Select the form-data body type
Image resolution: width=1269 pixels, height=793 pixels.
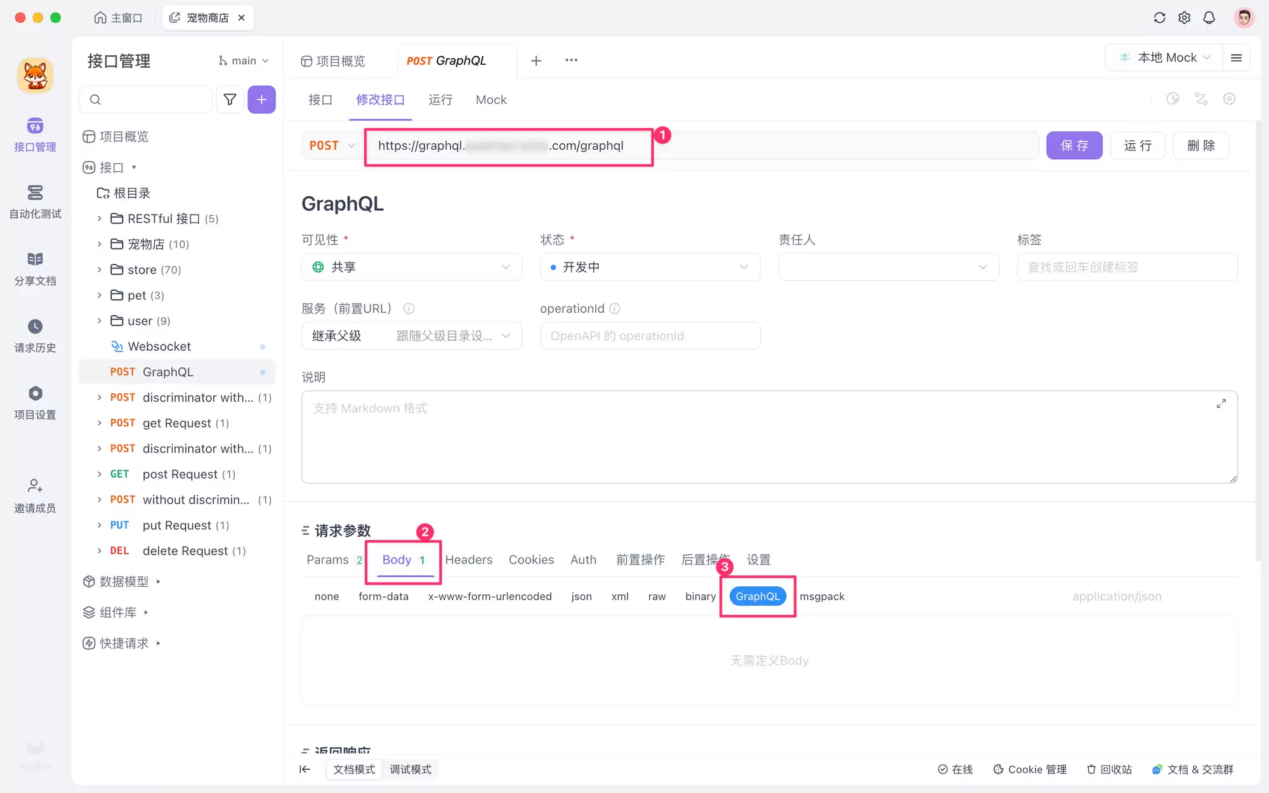point(383,596)
